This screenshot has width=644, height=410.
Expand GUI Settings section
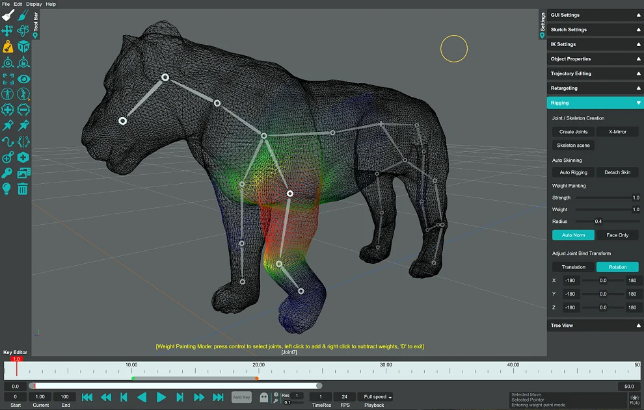coord(595,15)
